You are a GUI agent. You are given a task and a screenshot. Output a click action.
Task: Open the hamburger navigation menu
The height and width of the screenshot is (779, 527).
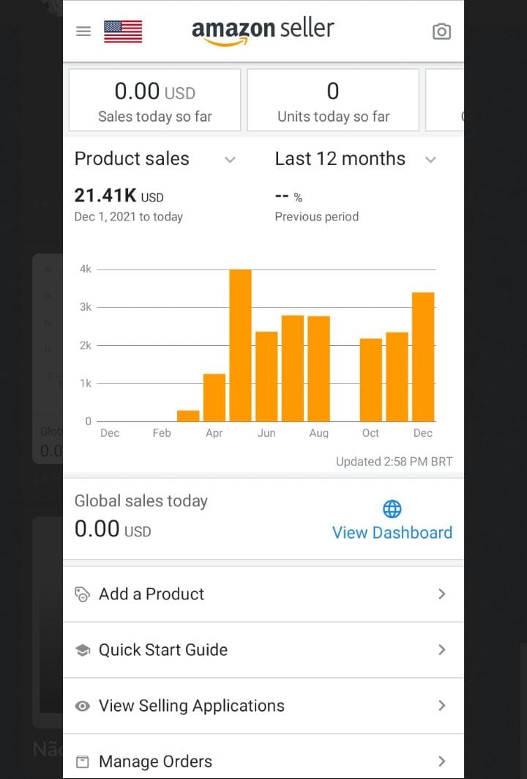point(83,32)
